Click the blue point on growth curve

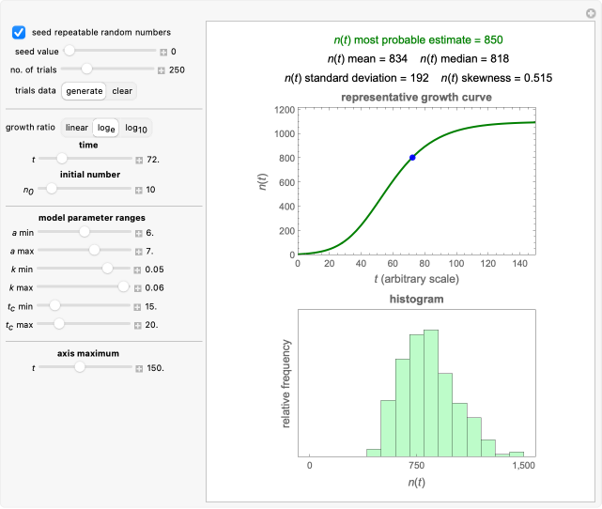(x=412, y=158)
